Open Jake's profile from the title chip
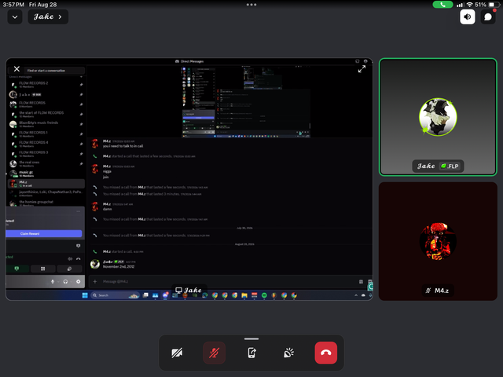The width and height of the screenshot is (503, 377). pyautogui.click(x=48, y=16)
